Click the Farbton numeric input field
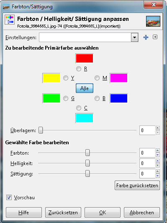Image resolution: width=167 pixels, height=223 pixels. click(x=147, y=153)
